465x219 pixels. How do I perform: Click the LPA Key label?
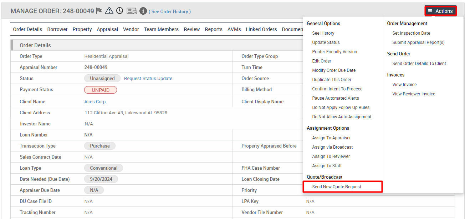click(250, 201)
